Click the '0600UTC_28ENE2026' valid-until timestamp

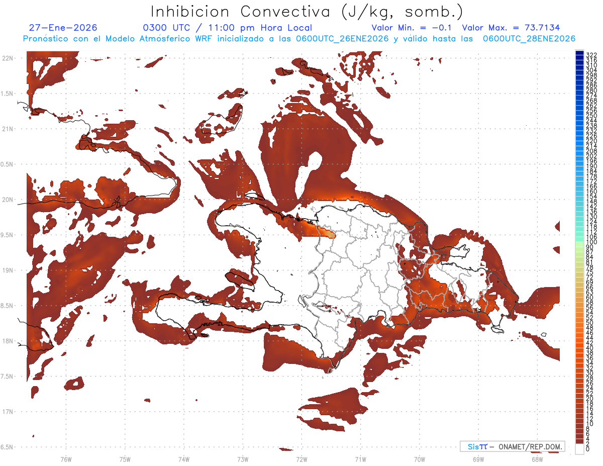pyautogui.click(x=529, y=39)
